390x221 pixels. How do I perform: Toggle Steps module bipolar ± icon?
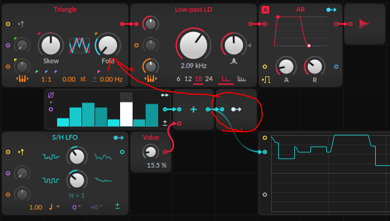pos(165,123)
